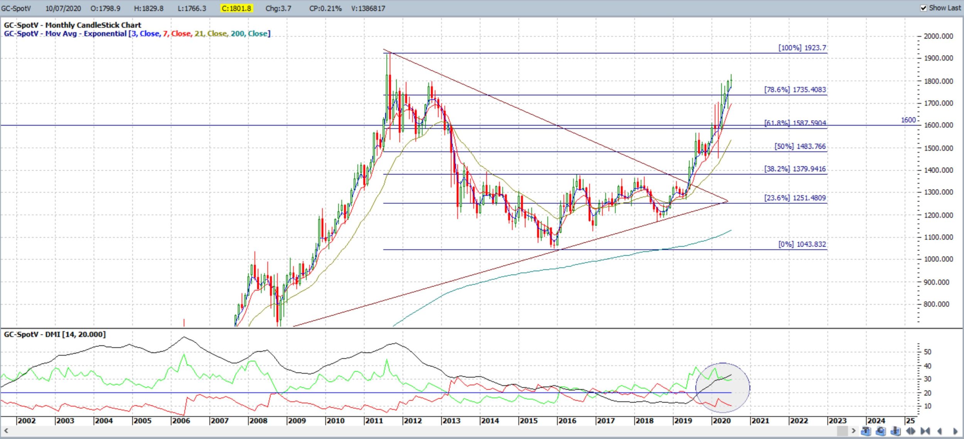Click the scrollbar right arrow
964x439 pixels.
point(853,431)
